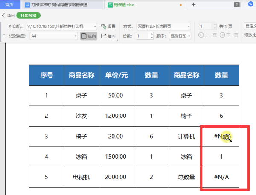Switch to the 打印表格时 document tab
Image resolution: width=256 pixels, height=195 pixels.
click(62, 5)
